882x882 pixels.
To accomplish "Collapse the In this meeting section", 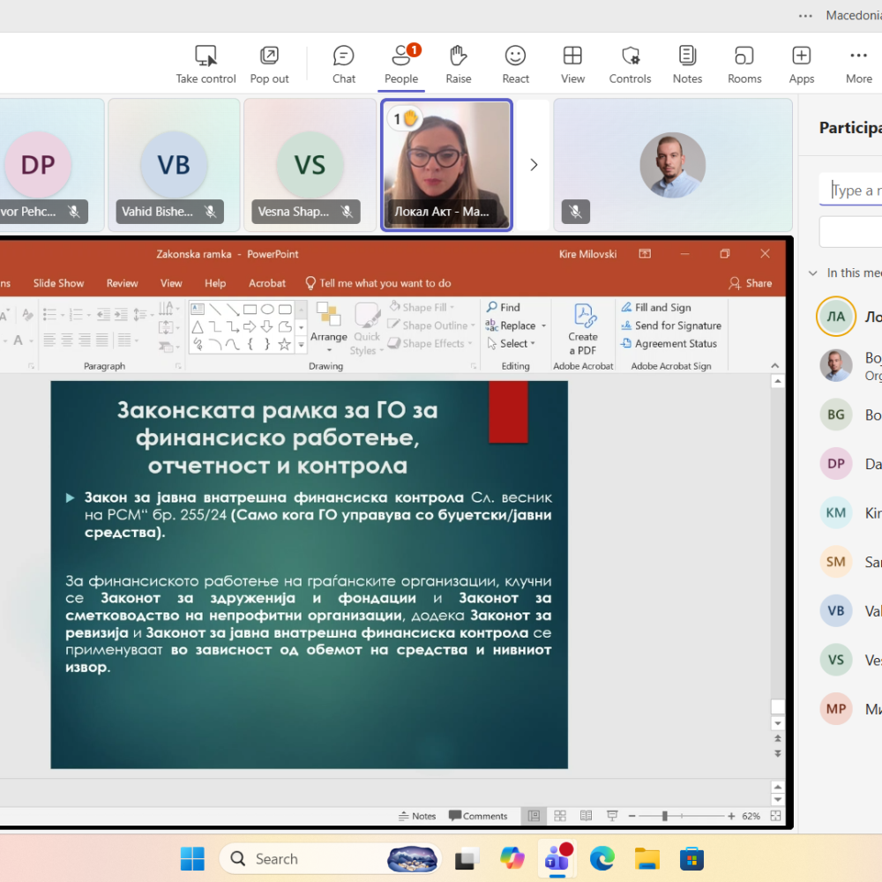I will coord(812,273).
